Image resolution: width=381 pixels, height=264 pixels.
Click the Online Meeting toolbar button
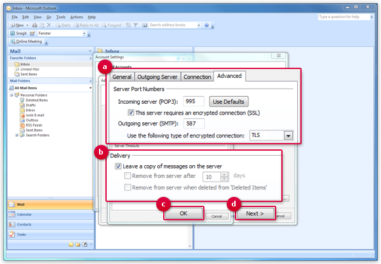pyautogui.click(x=26, y=41)
